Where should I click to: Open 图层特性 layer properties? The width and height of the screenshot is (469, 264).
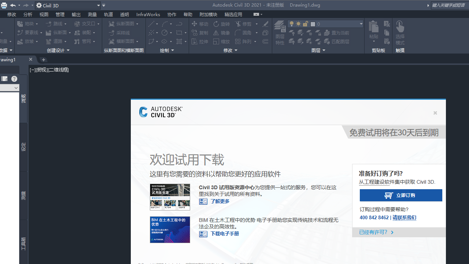(x=280, y=33)
